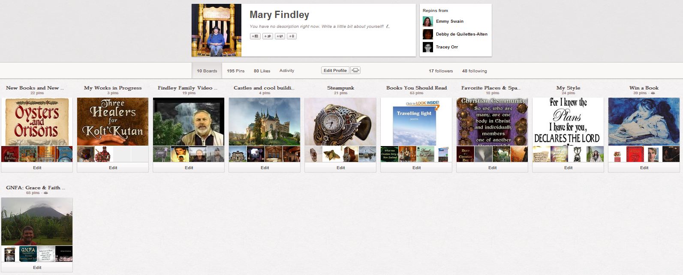
Task: View the 48 following list
Action: tap(474, 71)
